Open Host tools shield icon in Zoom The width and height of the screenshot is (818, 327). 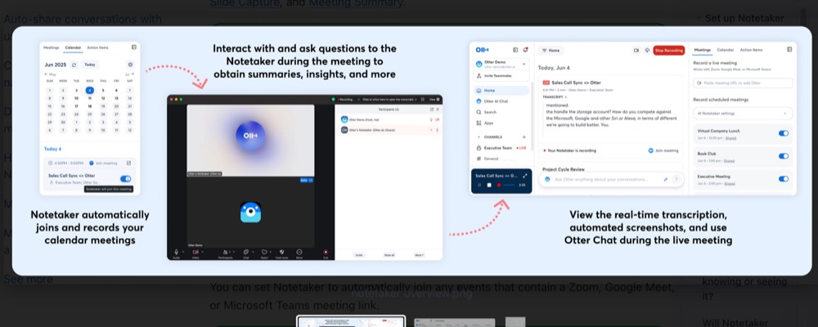[x=281, y=252]
